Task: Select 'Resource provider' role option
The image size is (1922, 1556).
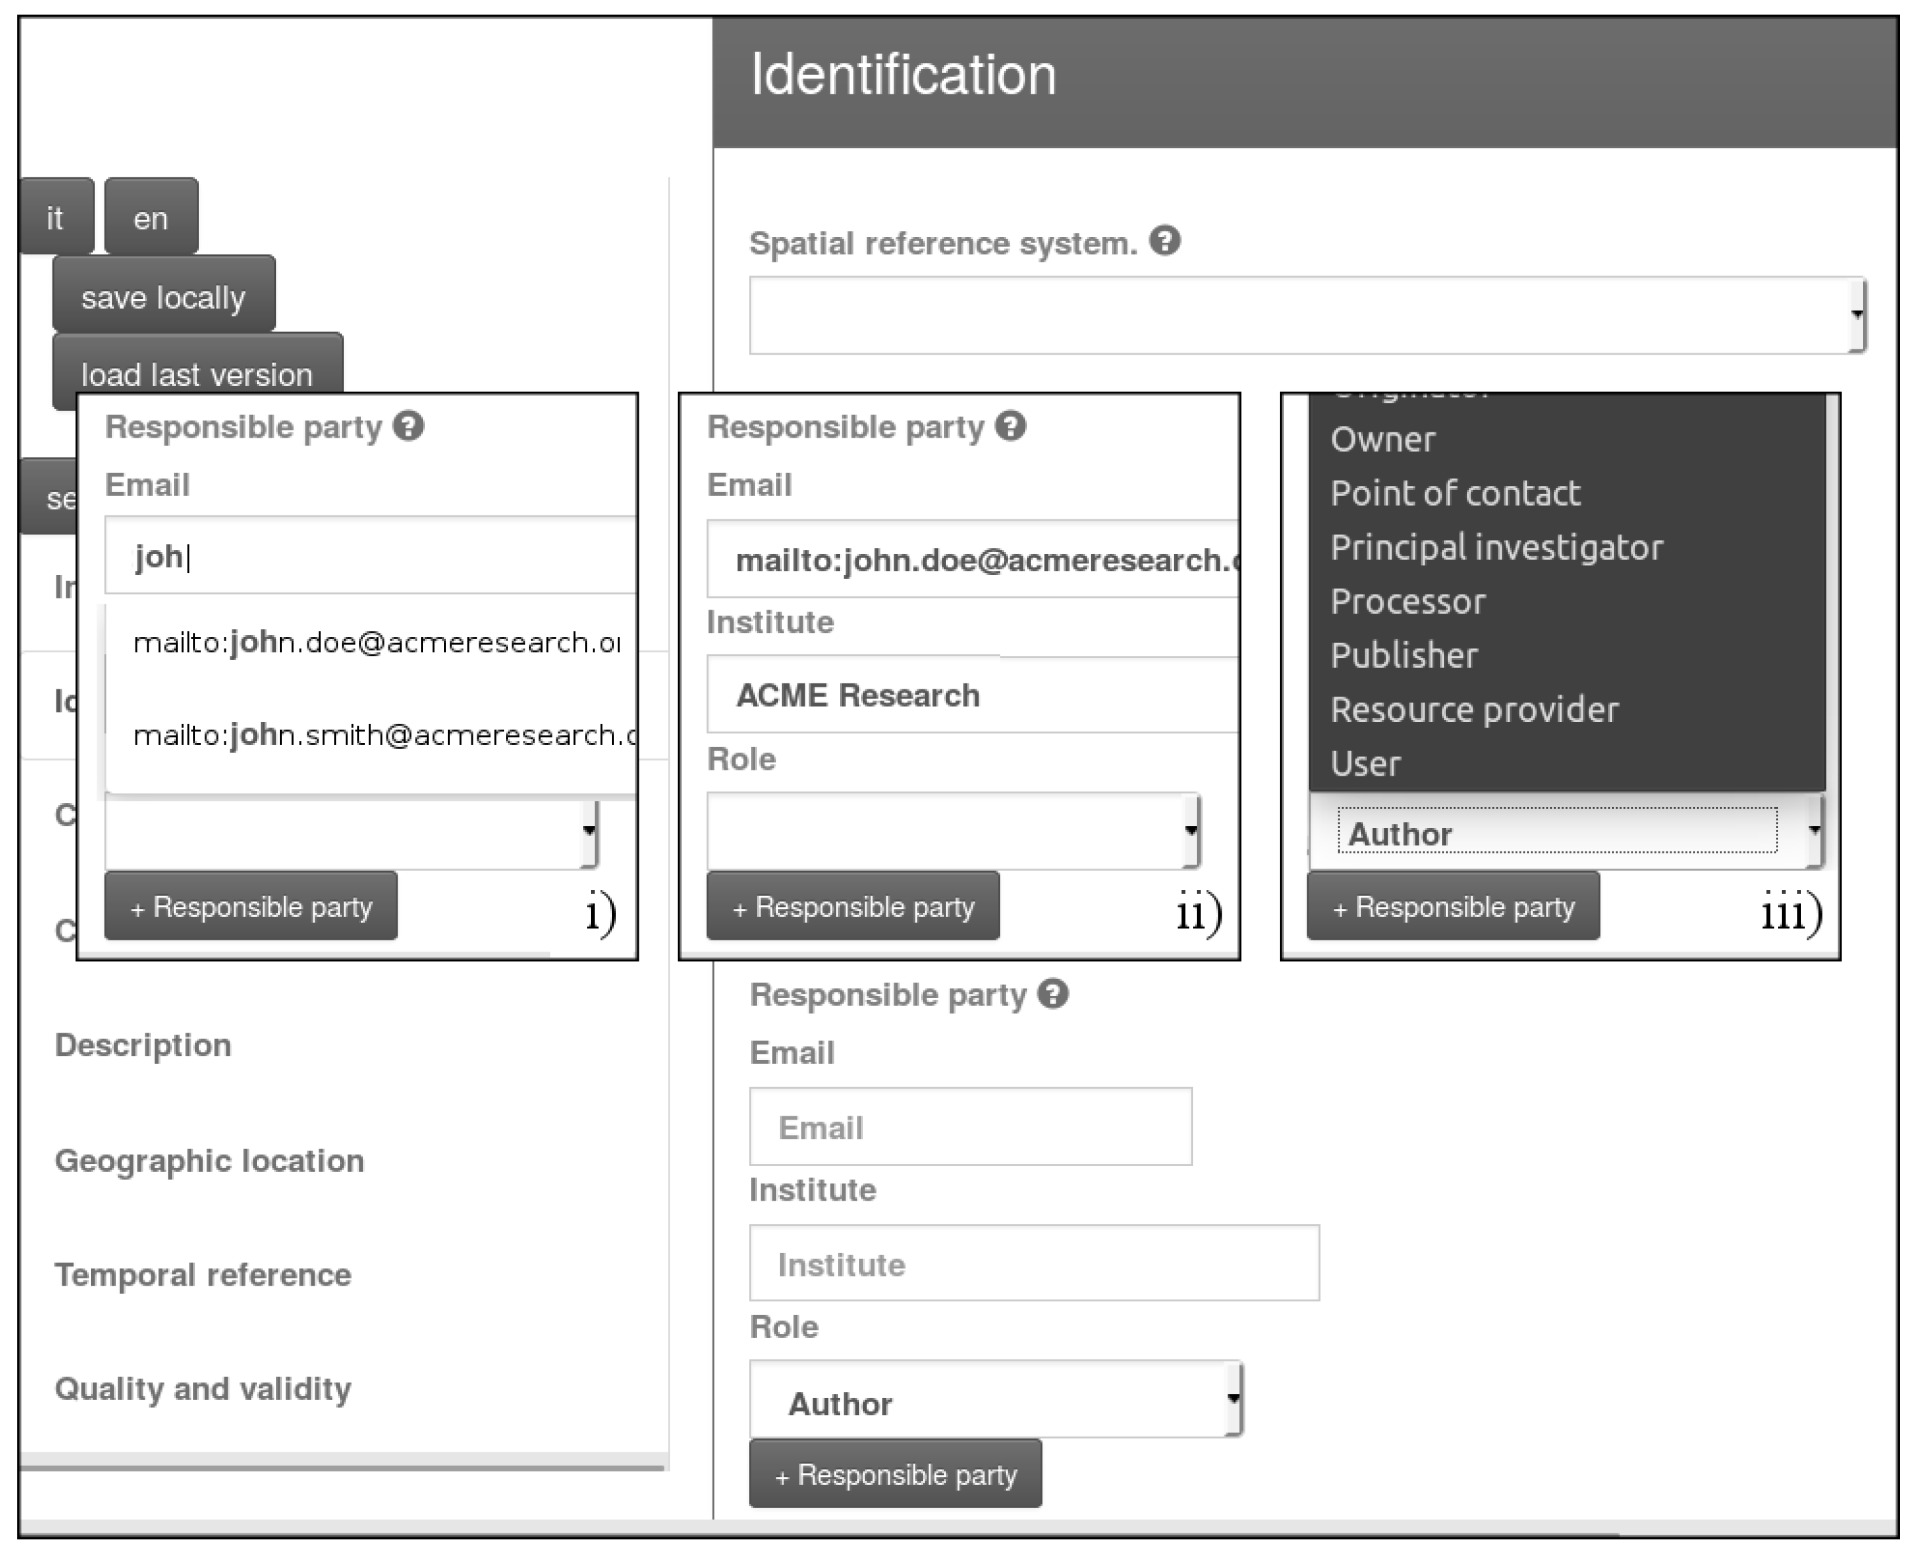Action: coord(1566,709)
